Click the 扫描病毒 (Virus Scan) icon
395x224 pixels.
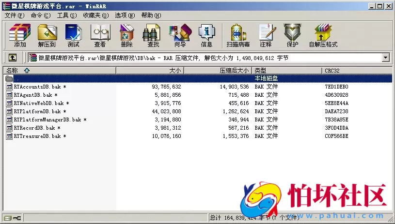238,35
